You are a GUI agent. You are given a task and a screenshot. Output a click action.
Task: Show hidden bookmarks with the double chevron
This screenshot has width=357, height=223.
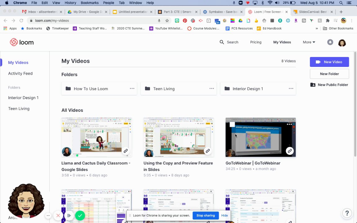pos(317,28)
